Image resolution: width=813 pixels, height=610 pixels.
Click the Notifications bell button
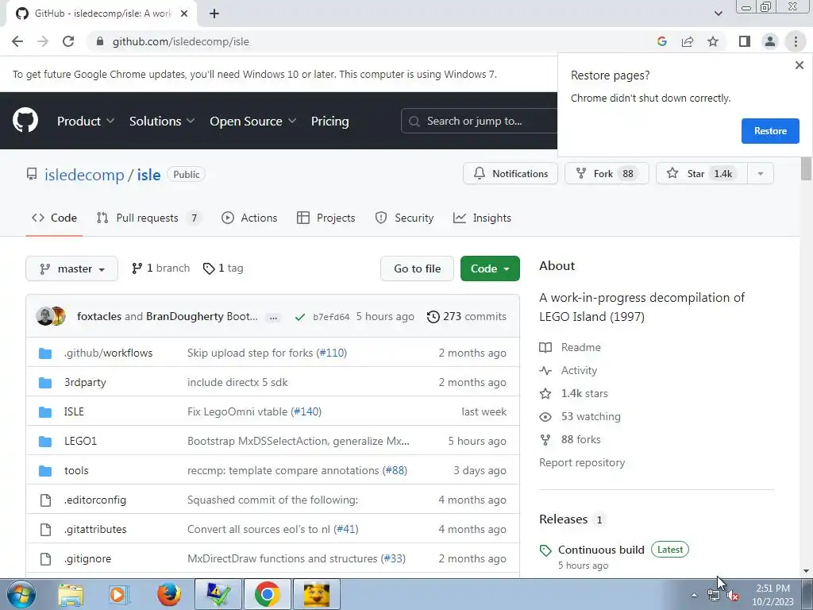pyautogui.click(x=511, y=173)
